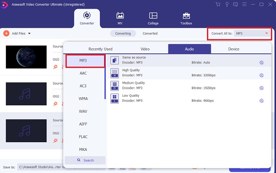Click the Earth video thumbnail
This screenshot has height=173, width=276.
pyautogui.click(x=26, y=57)
